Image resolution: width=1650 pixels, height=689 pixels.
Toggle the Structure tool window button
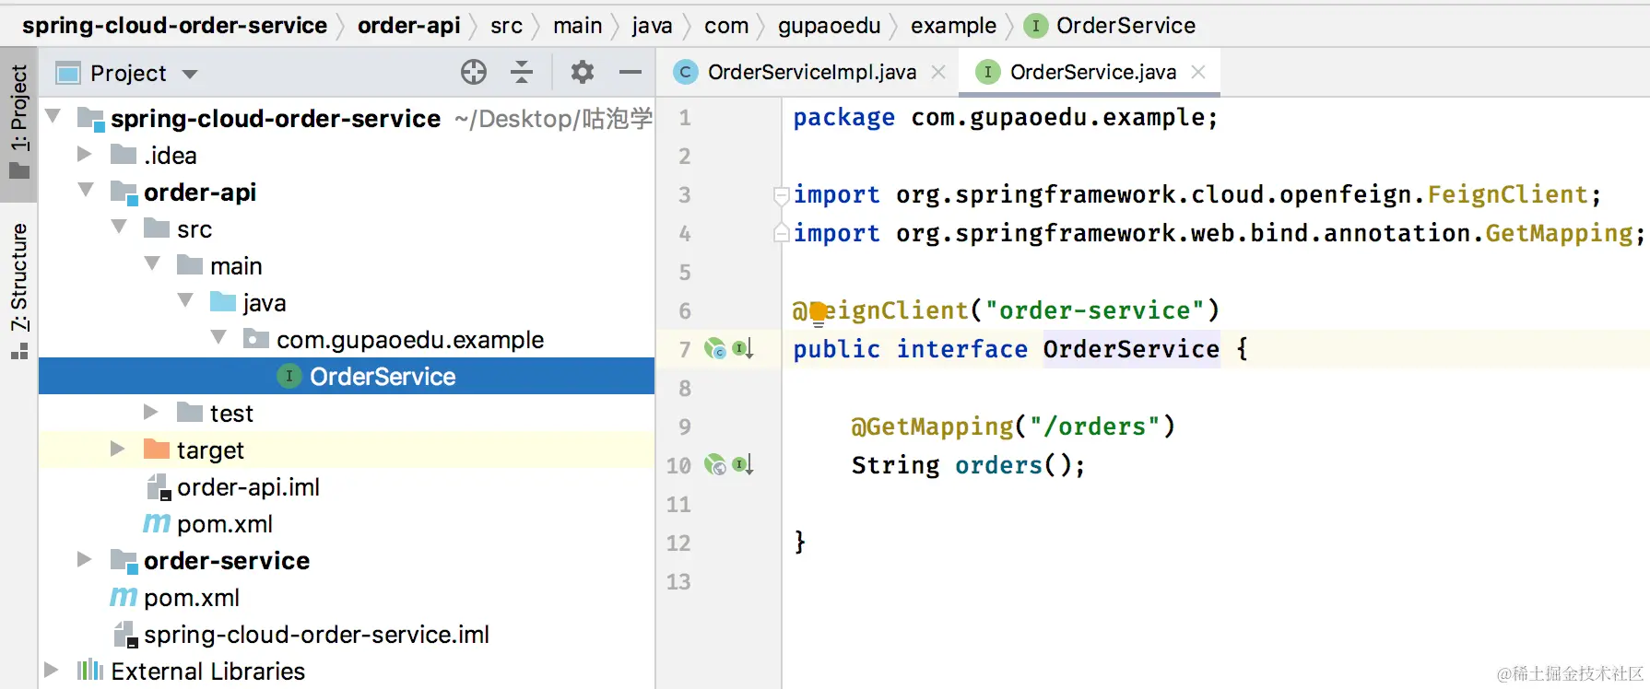[x=18, y=287]
